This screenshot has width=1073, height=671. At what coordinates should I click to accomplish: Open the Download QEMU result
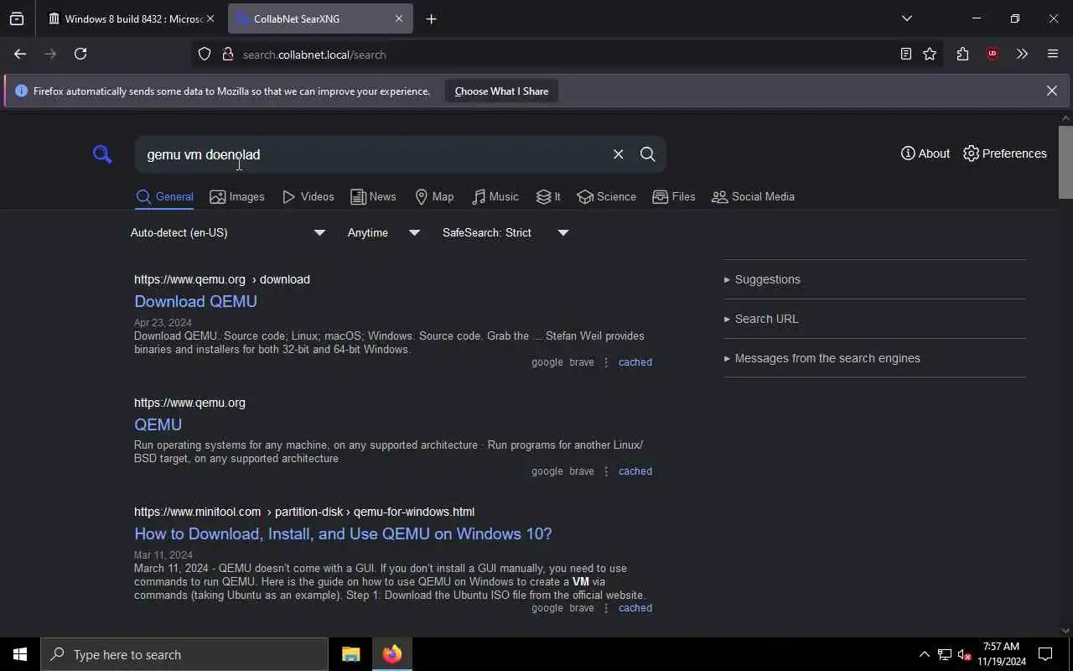click(195, 301)
